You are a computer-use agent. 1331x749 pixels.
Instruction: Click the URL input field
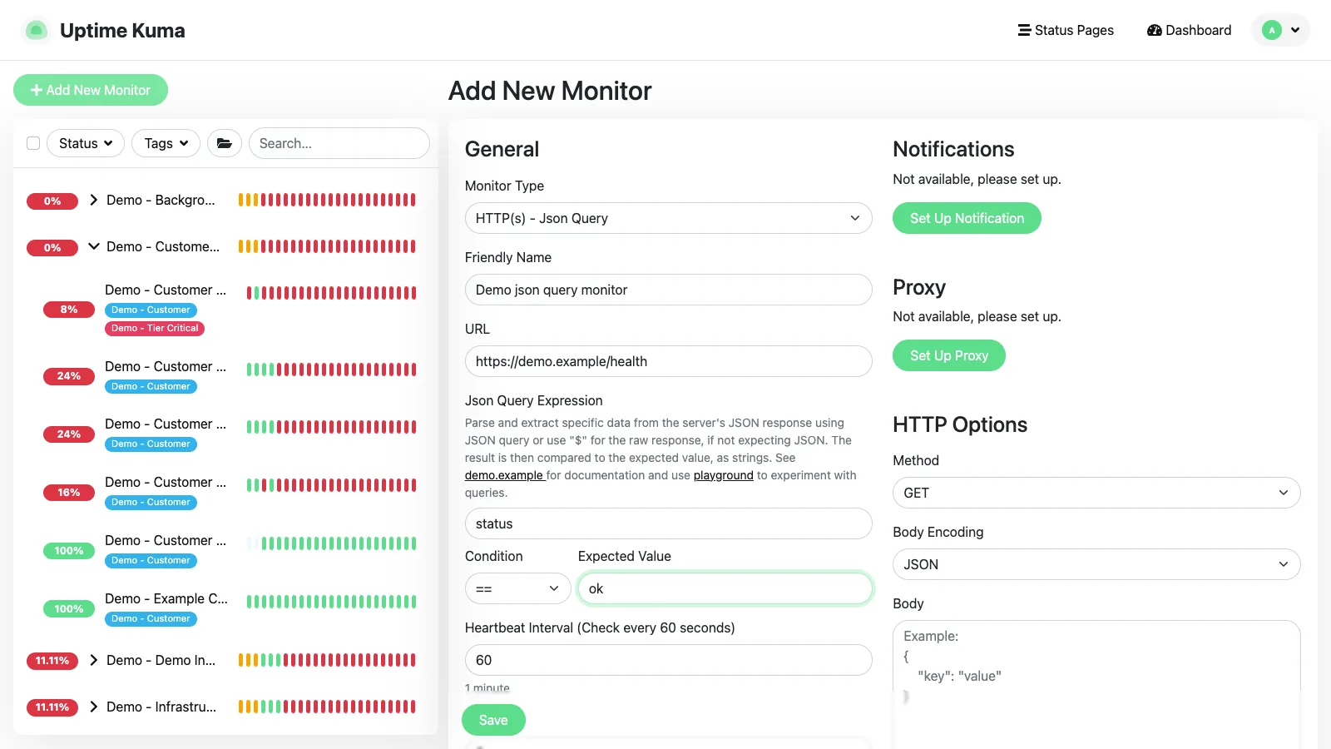[x=668, y=361]
